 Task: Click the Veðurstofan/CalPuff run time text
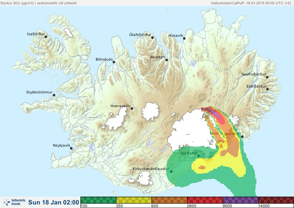(251, 3)
